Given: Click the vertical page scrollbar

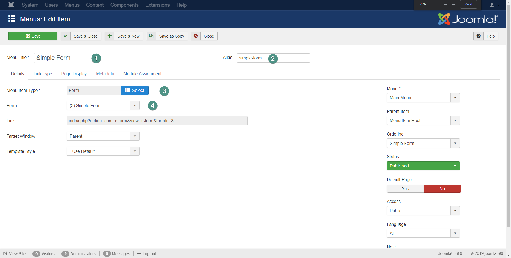Looking at the screenshot, I should (509, 120).
